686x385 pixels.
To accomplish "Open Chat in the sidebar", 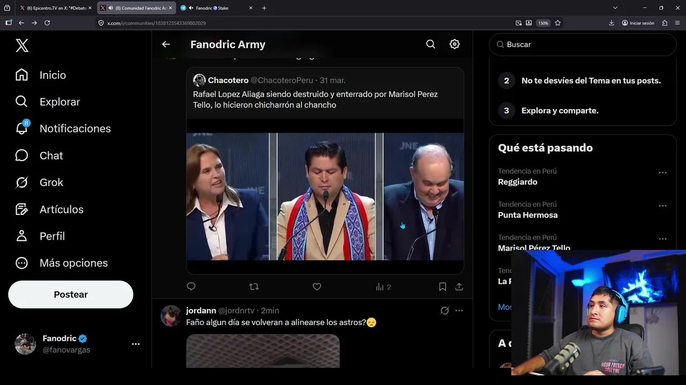I will (39, 156).
